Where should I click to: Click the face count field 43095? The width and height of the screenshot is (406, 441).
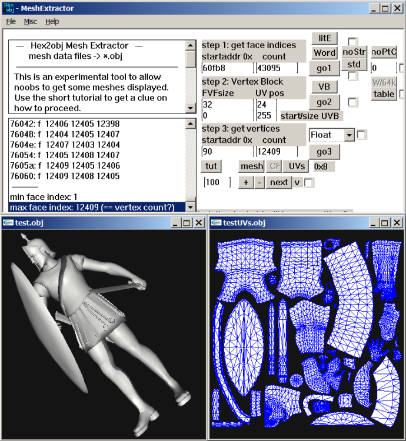(277, 68)
